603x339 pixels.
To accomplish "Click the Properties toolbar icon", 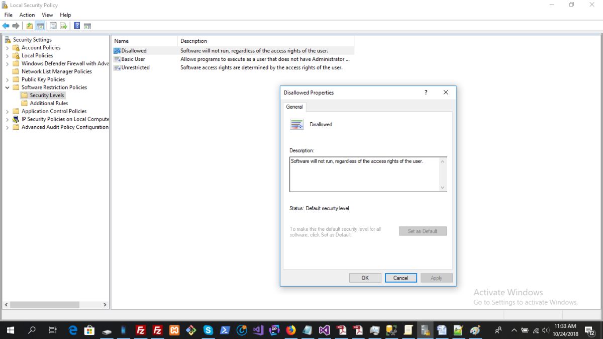I will click(x=53, y=26).
